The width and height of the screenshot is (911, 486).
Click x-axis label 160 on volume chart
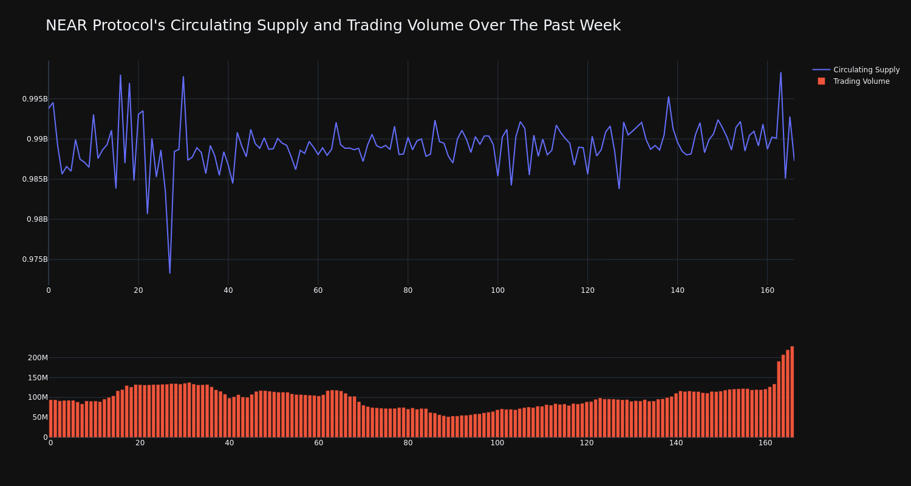765,443
